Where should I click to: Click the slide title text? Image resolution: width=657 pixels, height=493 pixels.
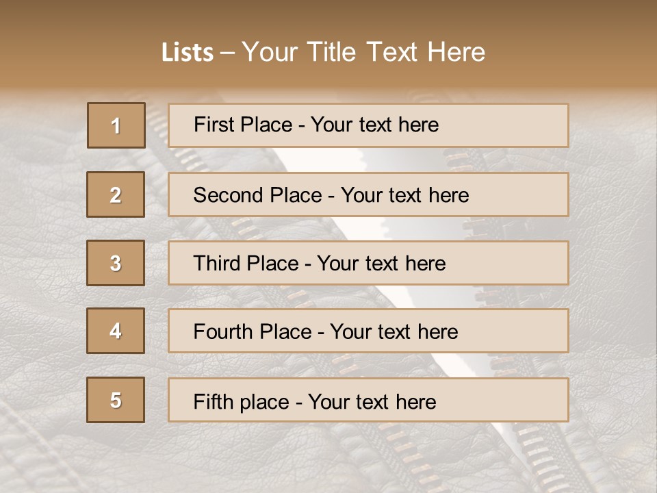point(323,52)
